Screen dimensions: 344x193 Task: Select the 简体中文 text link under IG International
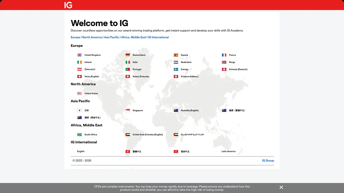pyautogui.click(x=185, y=151)
